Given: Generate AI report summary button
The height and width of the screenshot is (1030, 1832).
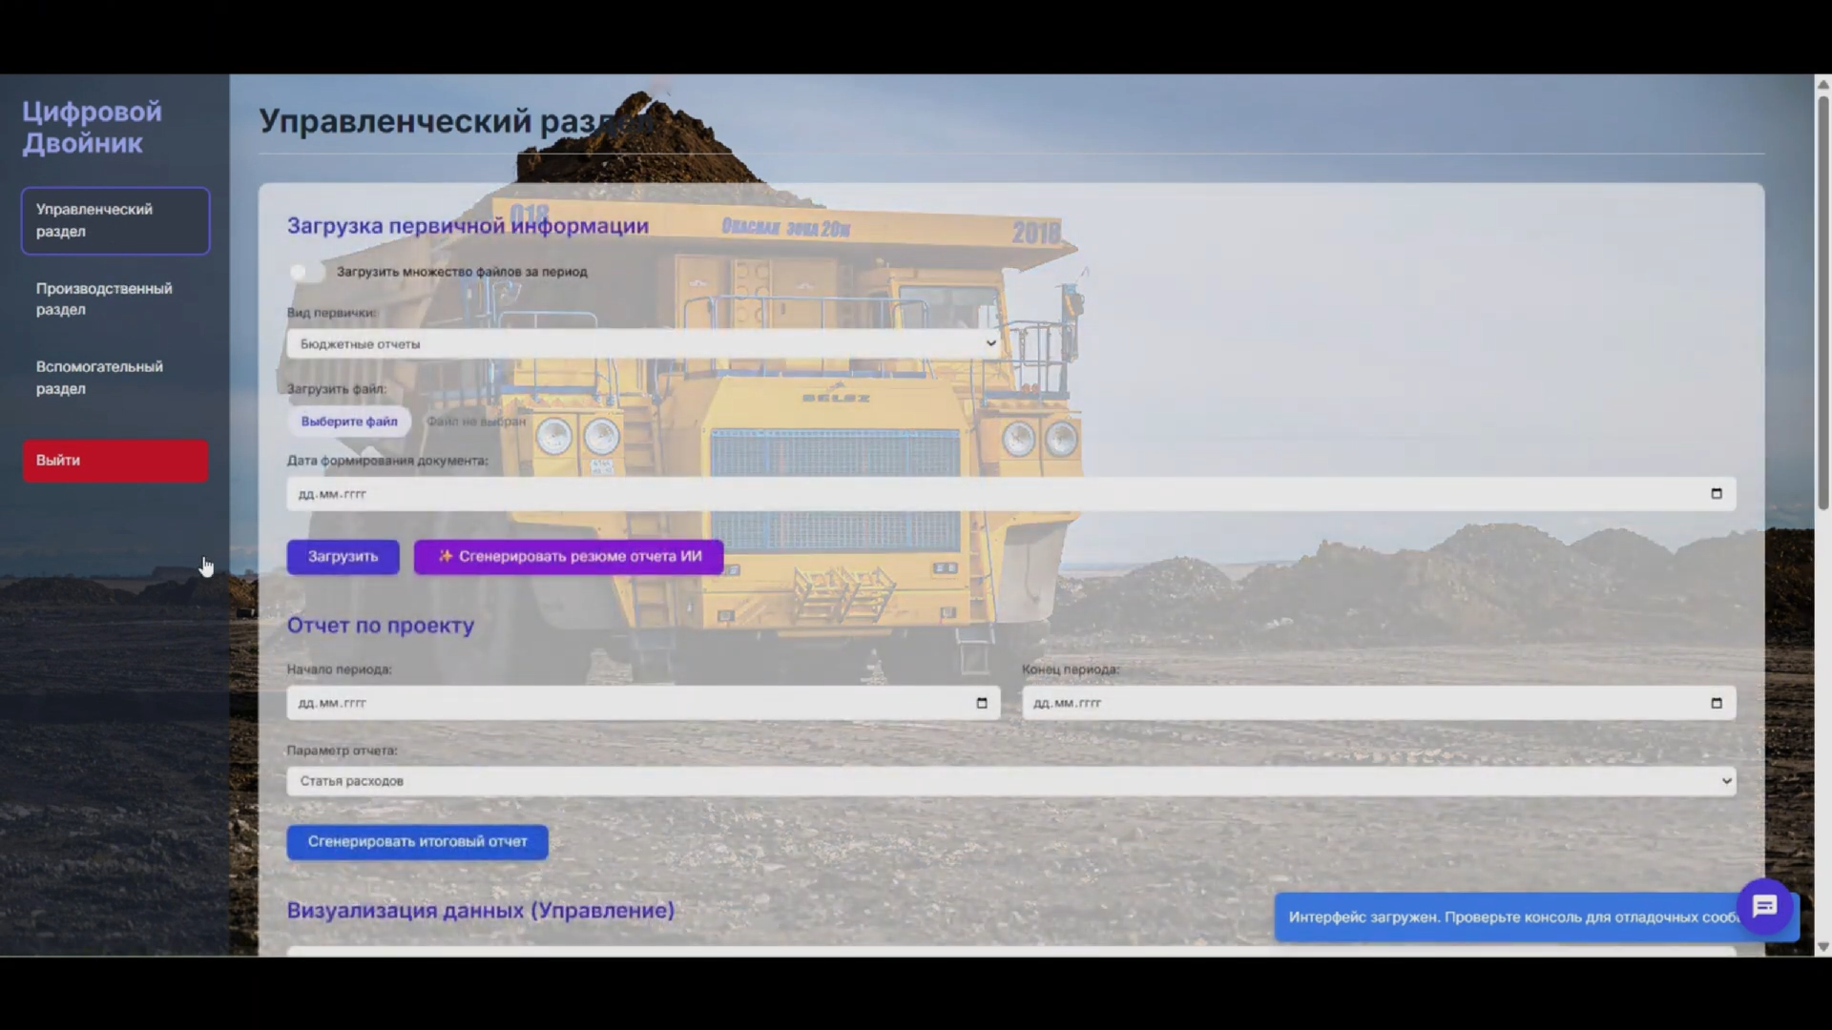Looking at the screenshot, I should (x=569, y=557).
